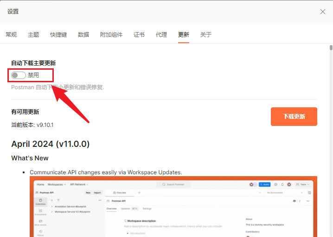Image resolution: width=333 pixels, height=237 pixels.
Task: Close the 设置 dialog with the X icon
Action: click(323, 12)
